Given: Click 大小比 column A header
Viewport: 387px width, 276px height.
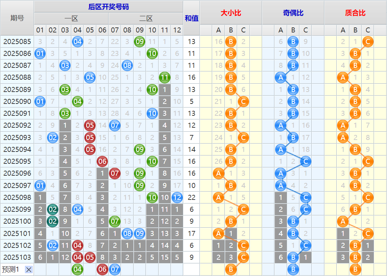Looking at the screenshot, I should pos(218,30).
